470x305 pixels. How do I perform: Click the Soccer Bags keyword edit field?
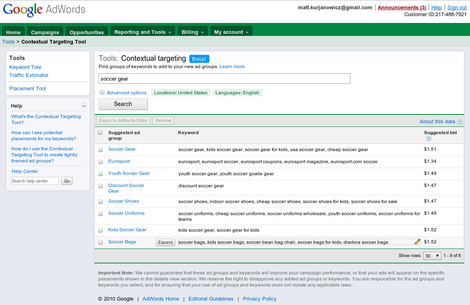point(300,242)
